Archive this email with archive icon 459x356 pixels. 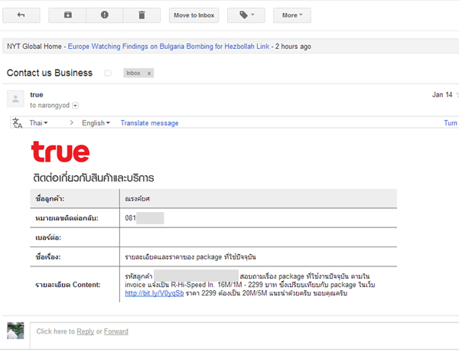tap(67, 15)
